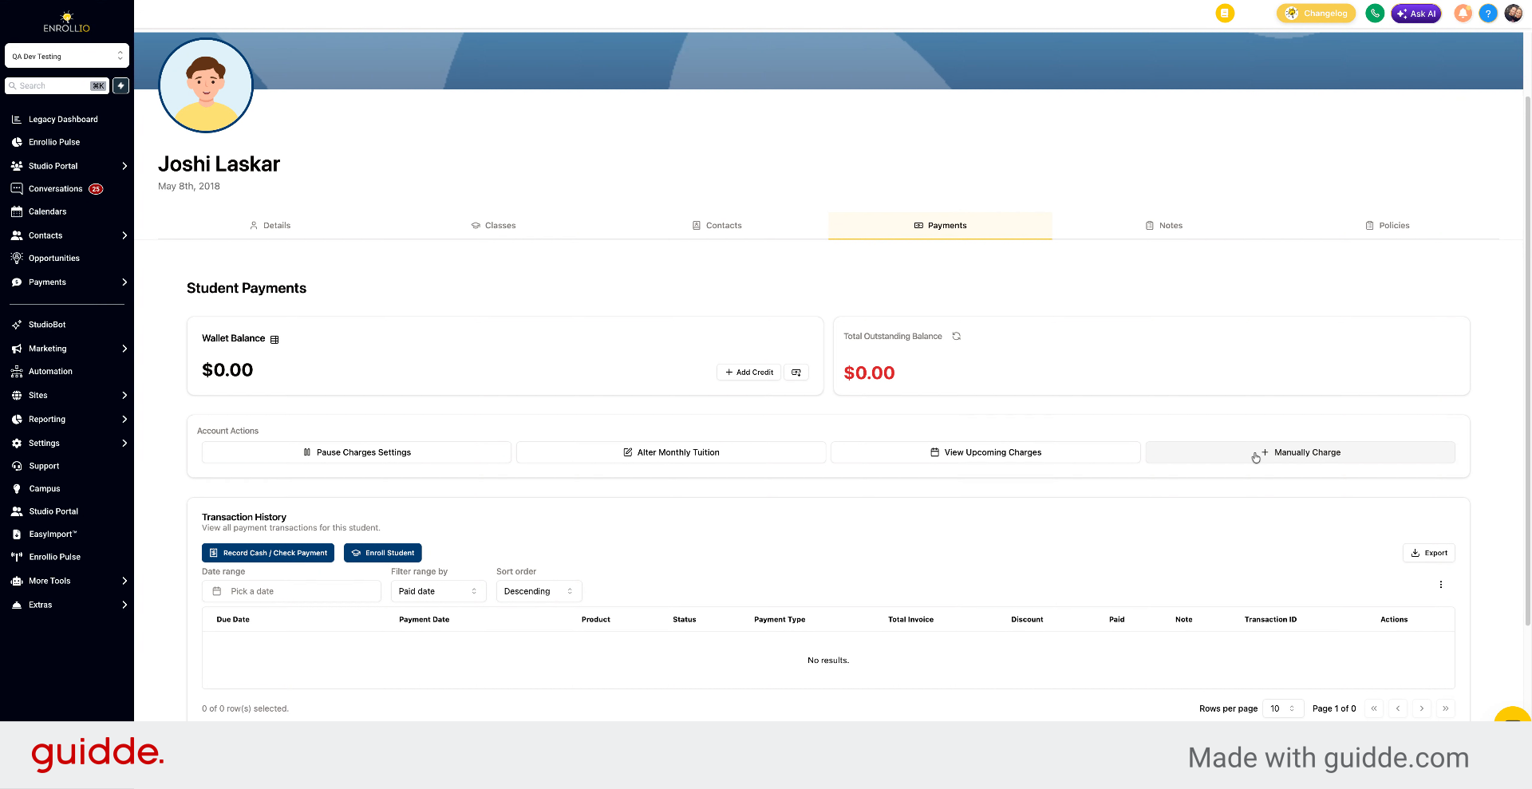Refresh the Total Outstanding Balance

(956, 337)
